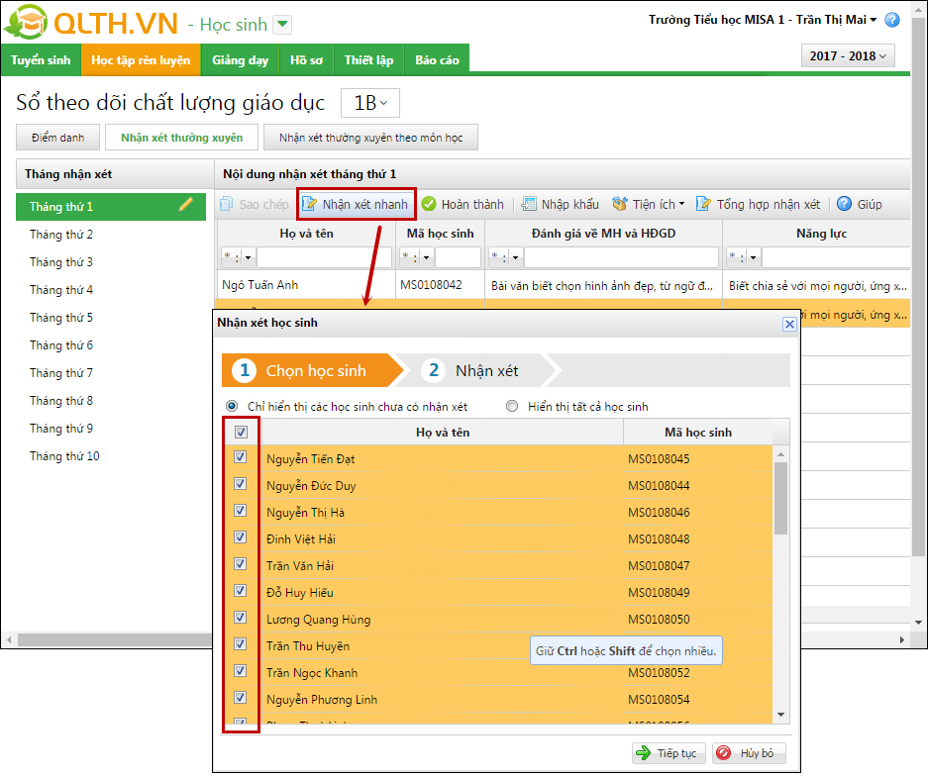Open Báo cáo menu tab

pos(438,59)
